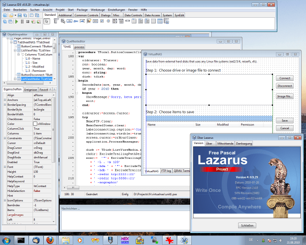Click the Color property clWindow swatch
This screenshot has height=245, width=306.
[x=35, y=124]
